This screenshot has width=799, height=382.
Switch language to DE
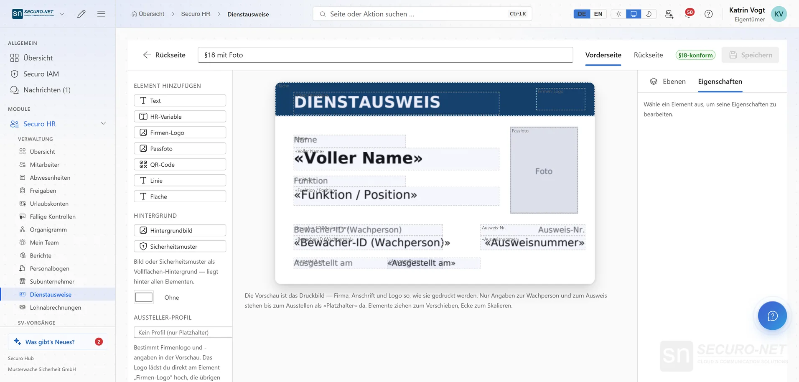click(582, 14)
